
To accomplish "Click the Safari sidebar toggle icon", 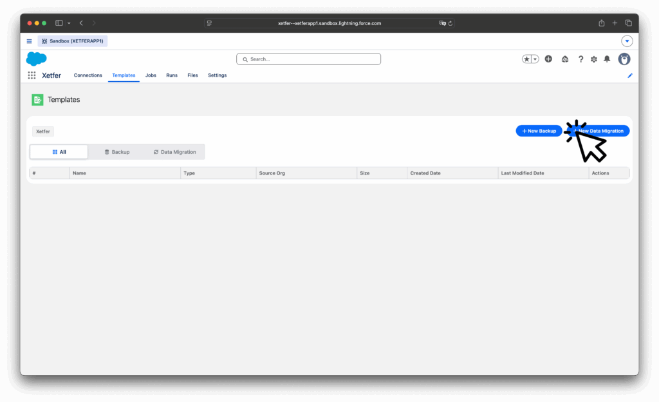I will (59, 23).
